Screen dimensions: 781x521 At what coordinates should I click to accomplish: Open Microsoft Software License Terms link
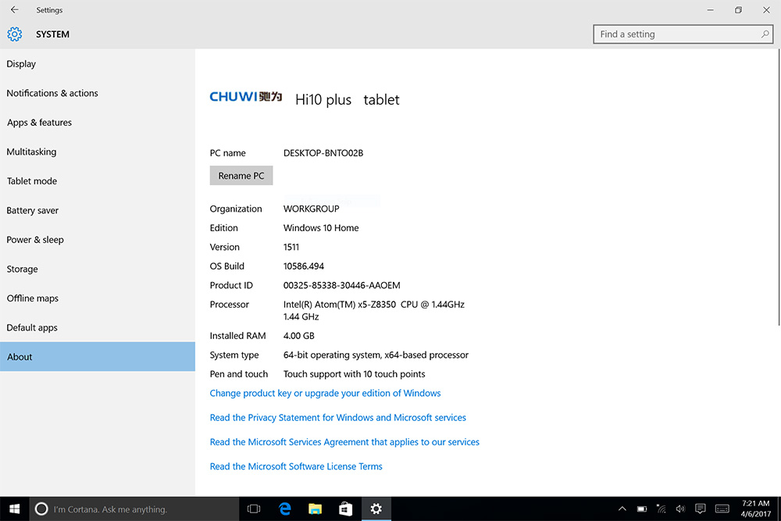(x=296, y=466)
